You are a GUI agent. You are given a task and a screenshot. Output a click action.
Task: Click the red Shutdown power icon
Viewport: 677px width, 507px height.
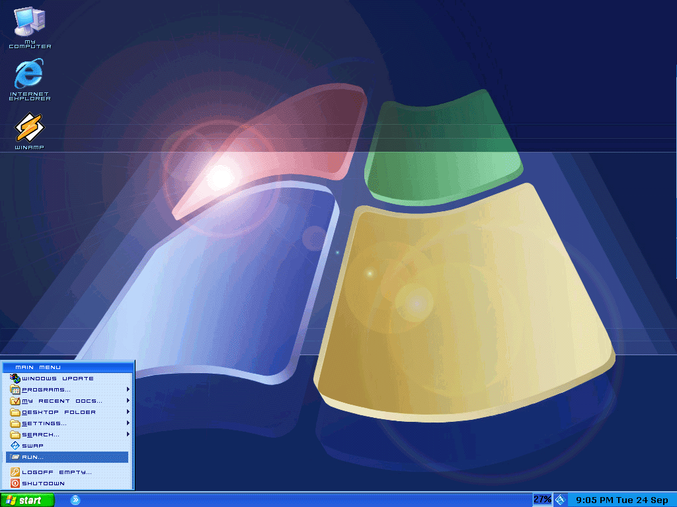coord(15,483)
